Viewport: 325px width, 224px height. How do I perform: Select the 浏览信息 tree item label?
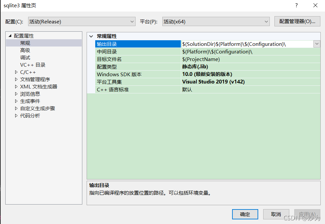[30, 94]
